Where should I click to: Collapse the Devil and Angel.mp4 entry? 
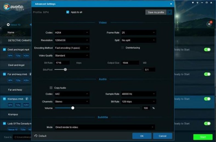[x=4, y=50]
